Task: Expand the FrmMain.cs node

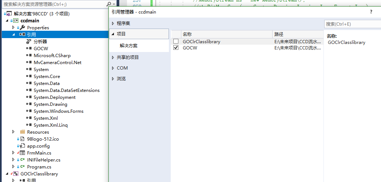Action: [13, 153]
